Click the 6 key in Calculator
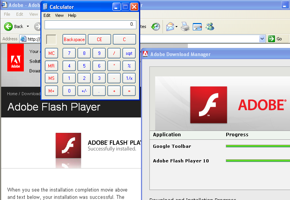The width and height of the screenshot is (290, 200). click(x=99, y=66)
